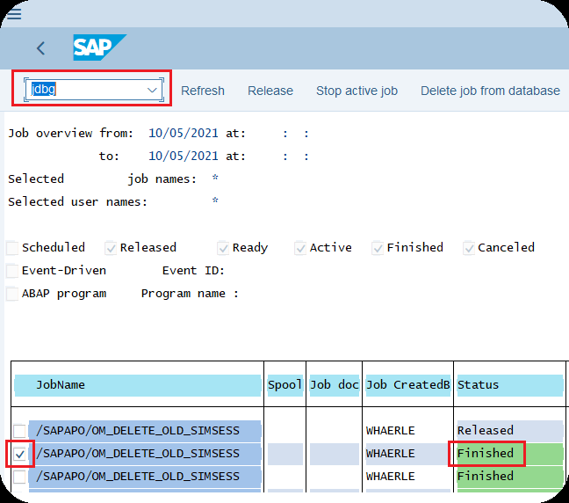This screenshot has width=569, height=503.
Task: Expand the command field dropdown arrow
Action: 153,90
